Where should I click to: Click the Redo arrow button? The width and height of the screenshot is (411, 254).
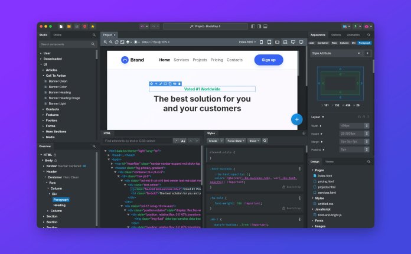[155, 26]
